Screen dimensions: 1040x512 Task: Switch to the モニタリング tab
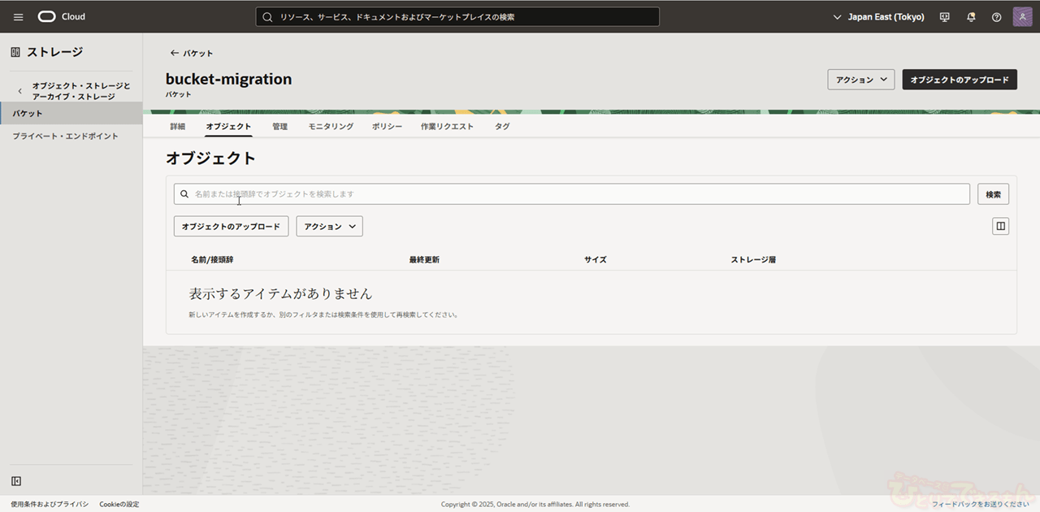pyautogui.click(x=331, y=127)
